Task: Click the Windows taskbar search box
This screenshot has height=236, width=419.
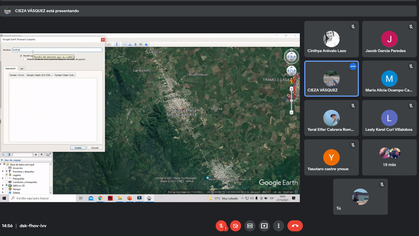Action: (x=42, y=198)
